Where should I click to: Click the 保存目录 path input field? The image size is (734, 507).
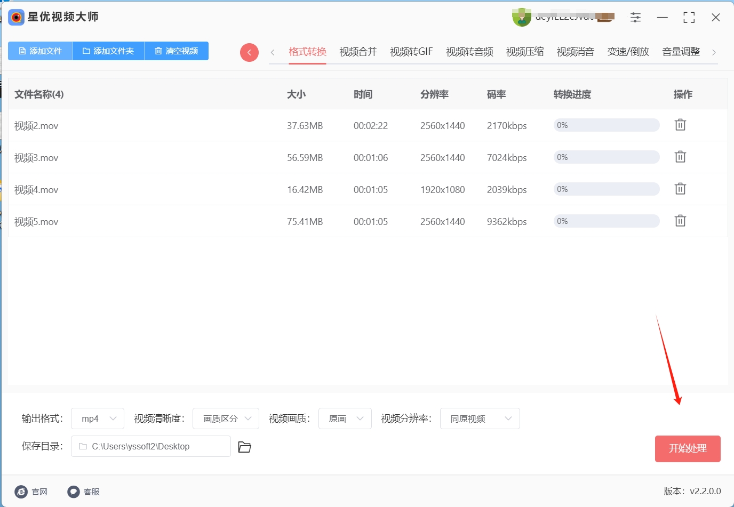(x=151, y=446)
